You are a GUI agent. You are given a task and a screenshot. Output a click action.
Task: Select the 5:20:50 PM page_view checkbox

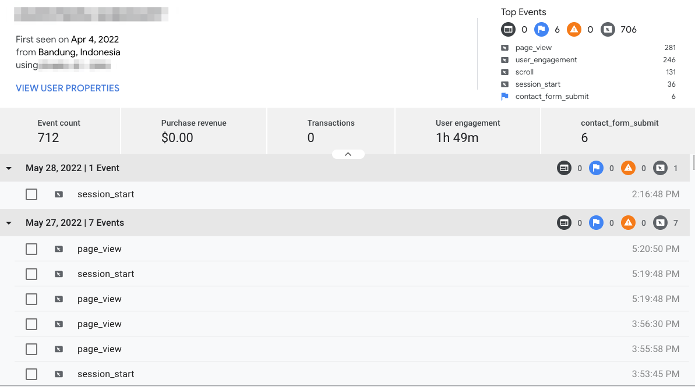[31, 249]
